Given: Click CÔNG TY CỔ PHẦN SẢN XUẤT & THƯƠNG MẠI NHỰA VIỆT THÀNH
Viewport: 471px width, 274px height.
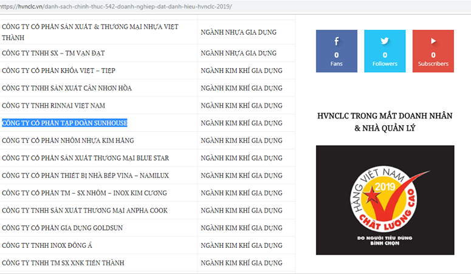Looking at the screenshot, I should tap(90, 32).
